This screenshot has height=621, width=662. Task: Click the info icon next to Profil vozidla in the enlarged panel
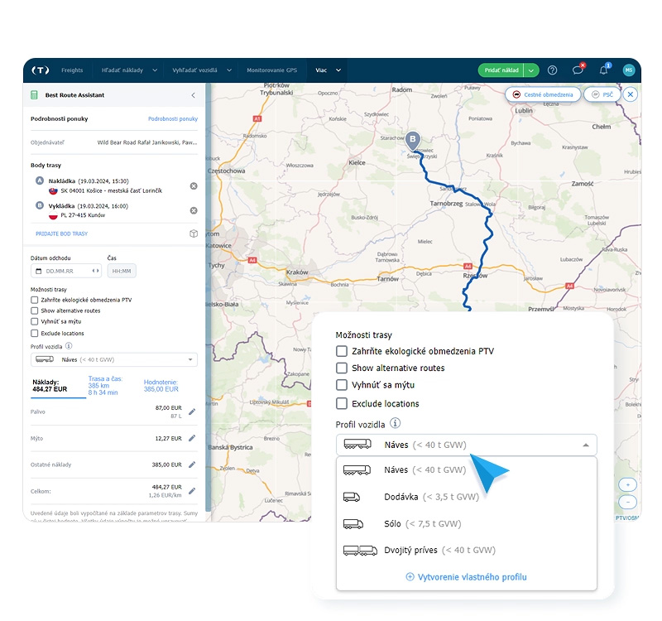[x=396, y=423]
